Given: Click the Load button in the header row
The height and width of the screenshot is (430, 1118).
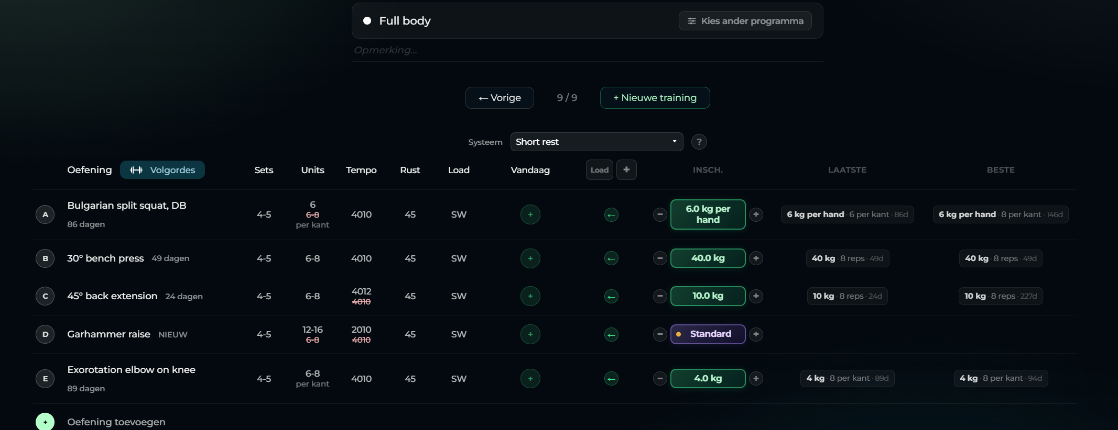Looking at the screenshot, I should click(x=600, y=170).
